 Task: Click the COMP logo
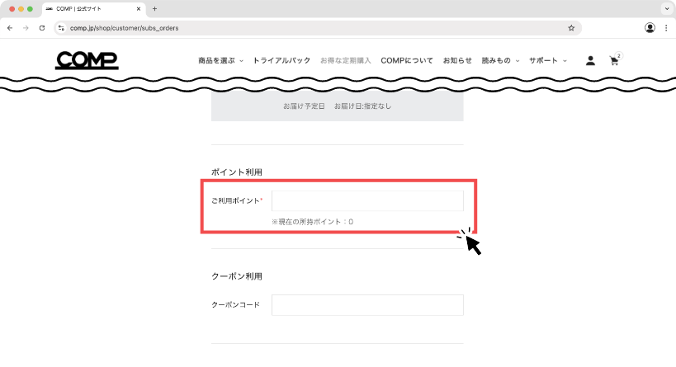87,60
